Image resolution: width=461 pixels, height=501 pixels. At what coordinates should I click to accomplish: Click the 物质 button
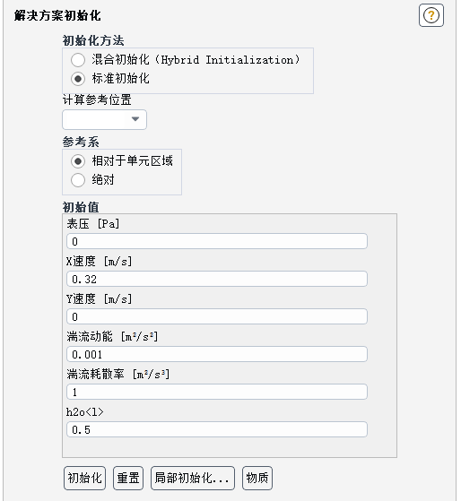[257, 478]
